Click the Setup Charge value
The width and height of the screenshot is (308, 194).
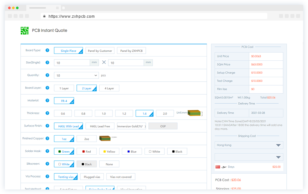coord(257,73)
